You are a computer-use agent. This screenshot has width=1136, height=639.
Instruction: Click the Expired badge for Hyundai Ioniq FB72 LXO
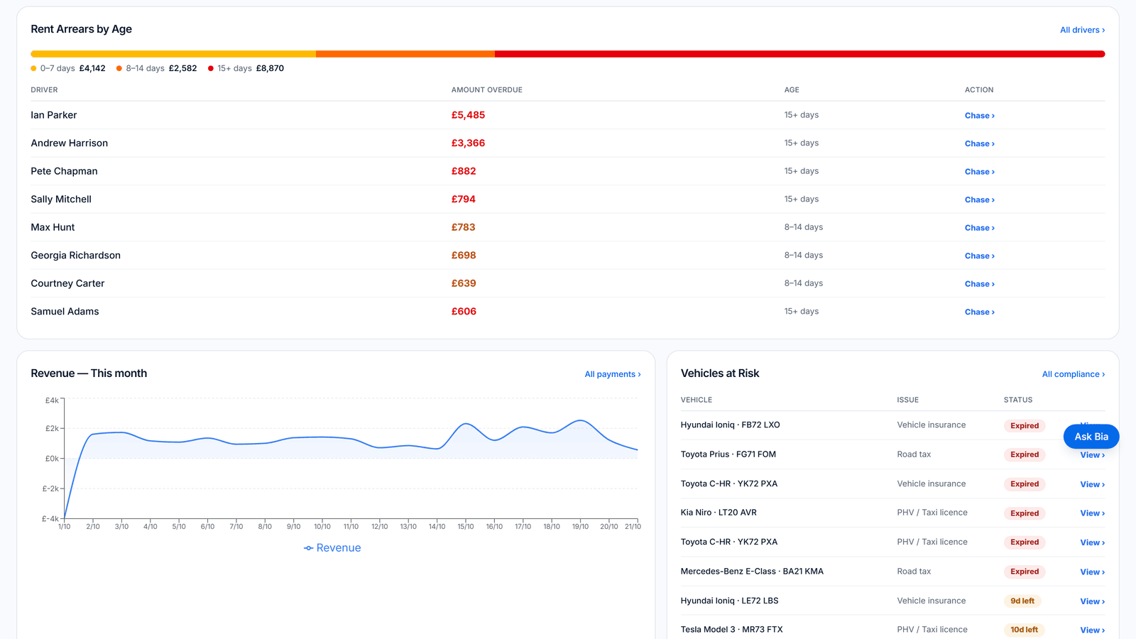(x=1025, y=426)
